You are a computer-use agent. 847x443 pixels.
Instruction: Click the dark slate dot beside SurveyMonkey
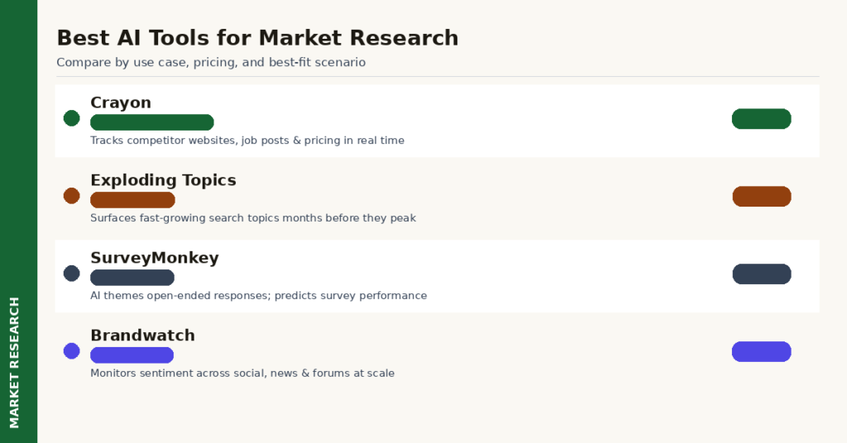coord(71,274)
